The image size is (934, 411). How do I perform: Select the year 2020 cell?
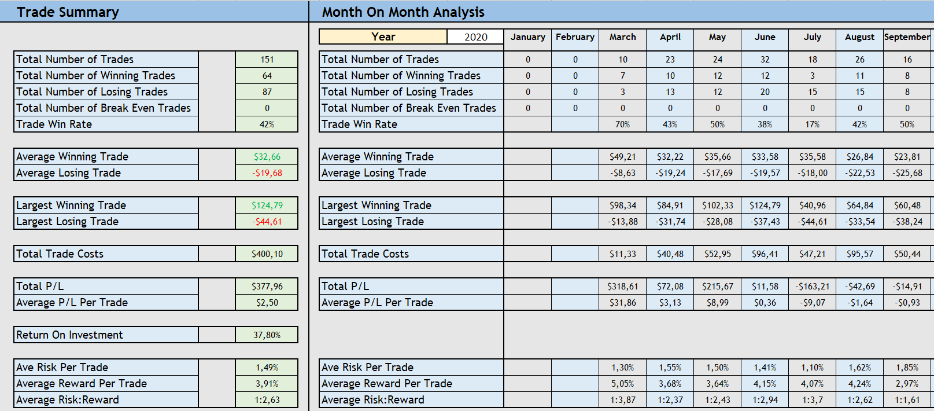click(x=475, y=37)
